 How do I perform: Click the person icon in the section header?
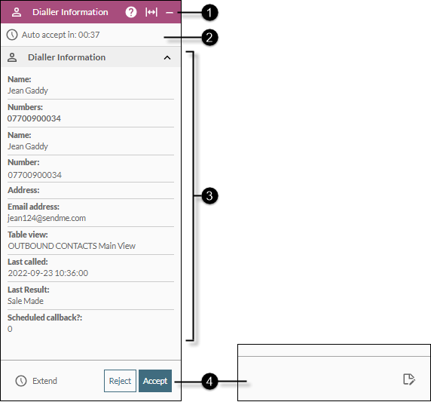click(12, 57)
